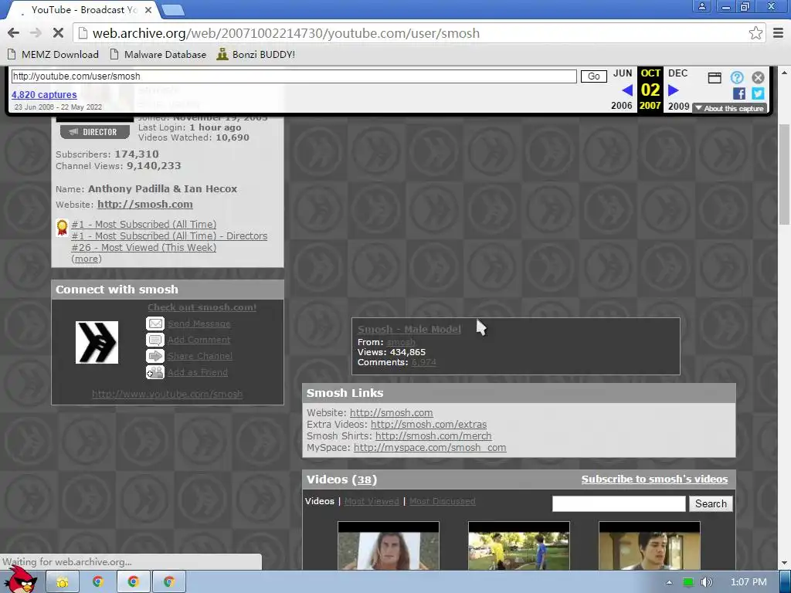Open the MySpace smosh_com link

pyautogui.click(x=429, y=448)
